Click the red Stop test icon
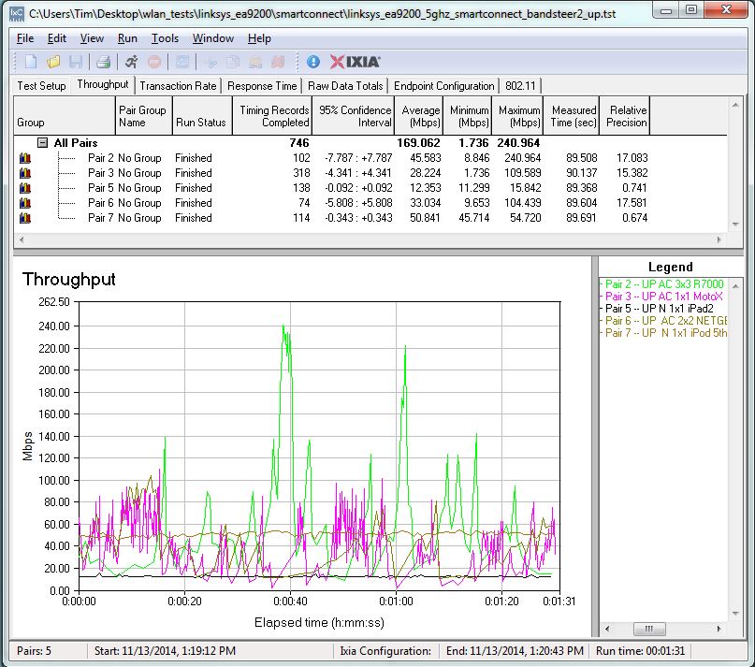755x667 pixels. pos(154,62)
